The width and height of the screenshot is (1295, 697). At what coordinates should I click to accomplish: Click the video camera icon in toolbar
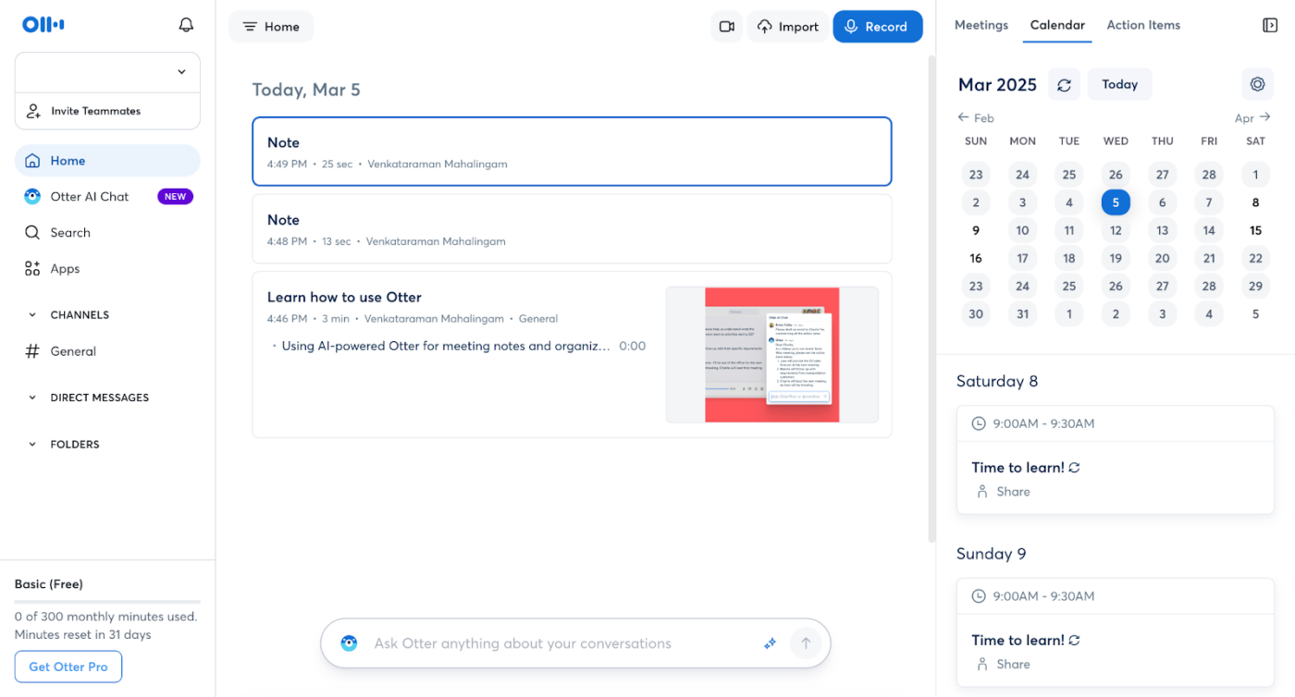click(727, 27)
